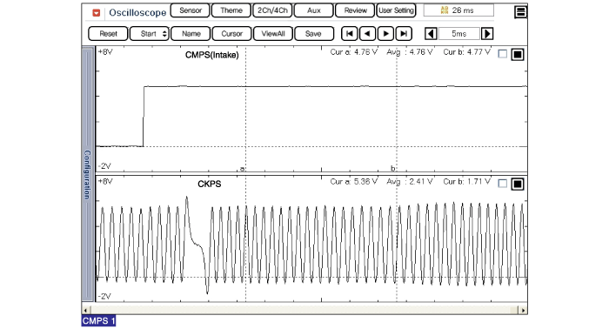Open the Sensor menu
This screenshot has height=329, width=609.
[190, 10]
